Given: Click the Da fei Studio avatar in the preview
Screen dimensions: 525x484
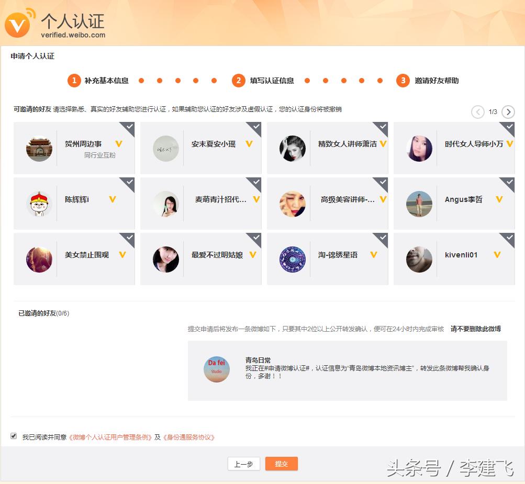Looking at the screenshot, I should point(216,369).
